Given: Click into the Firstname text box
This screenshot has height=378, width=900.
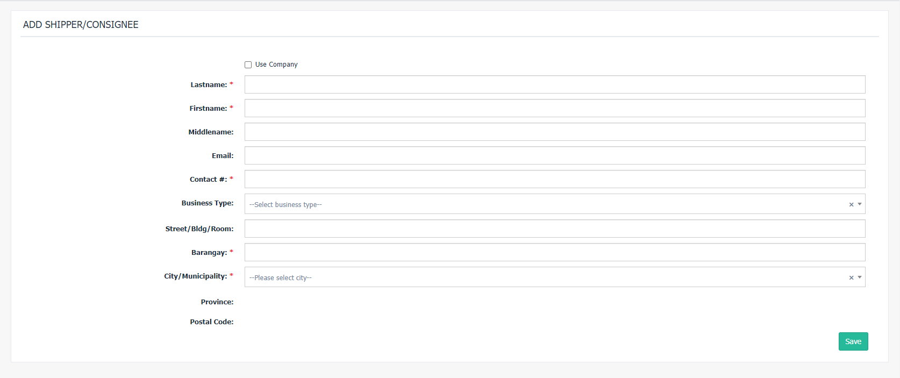Looking at the screenshot, I should pos(554,108).
